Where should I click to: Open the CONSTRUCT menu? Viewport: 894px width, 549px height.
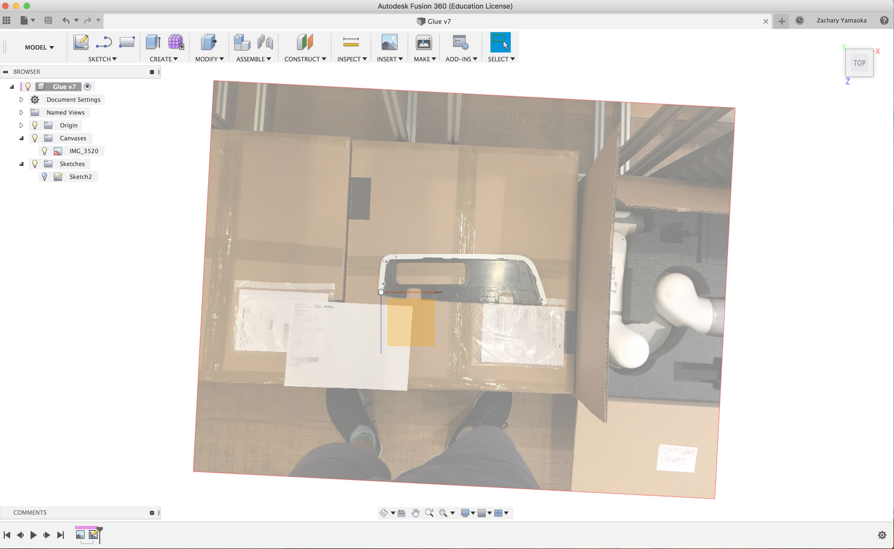coord(305,59)
